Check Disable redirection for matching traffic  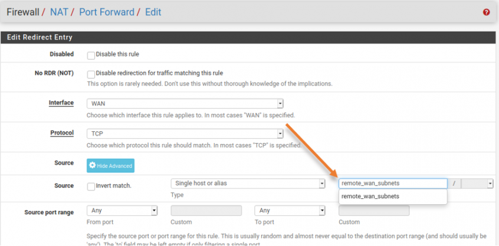91,74
